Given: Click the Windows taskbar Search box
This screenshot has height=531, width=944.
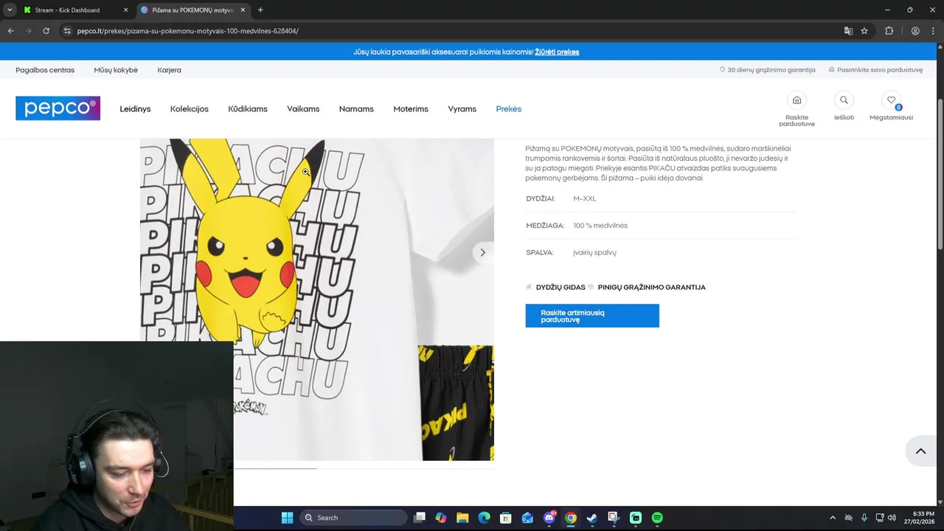Looking at the screenshot, I should (354, 518).
